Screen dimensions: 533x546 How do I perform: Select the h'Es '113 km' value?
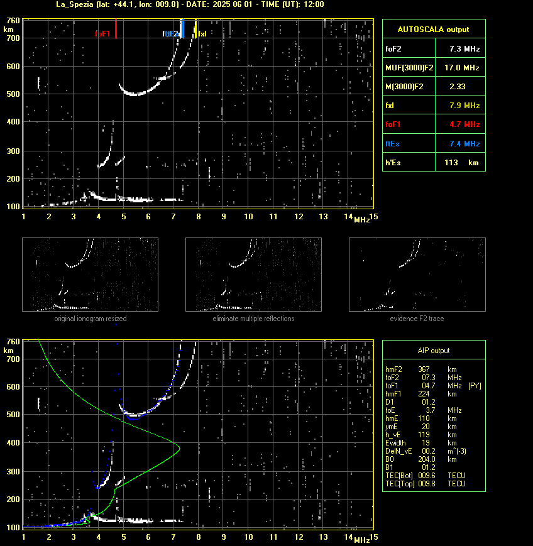461,163
